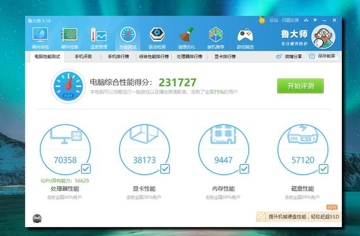Open the 硬件体检 hardware checkup section
The image size is (360, 236).
[40, 38]
